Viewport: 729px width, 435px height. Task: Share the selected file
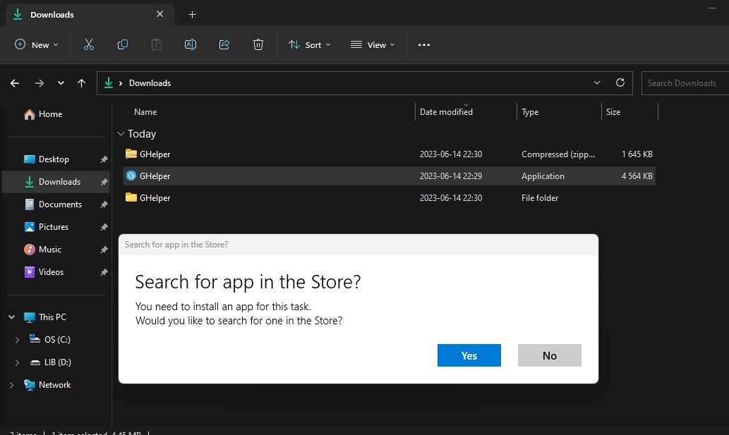click(x=224, y=44)
